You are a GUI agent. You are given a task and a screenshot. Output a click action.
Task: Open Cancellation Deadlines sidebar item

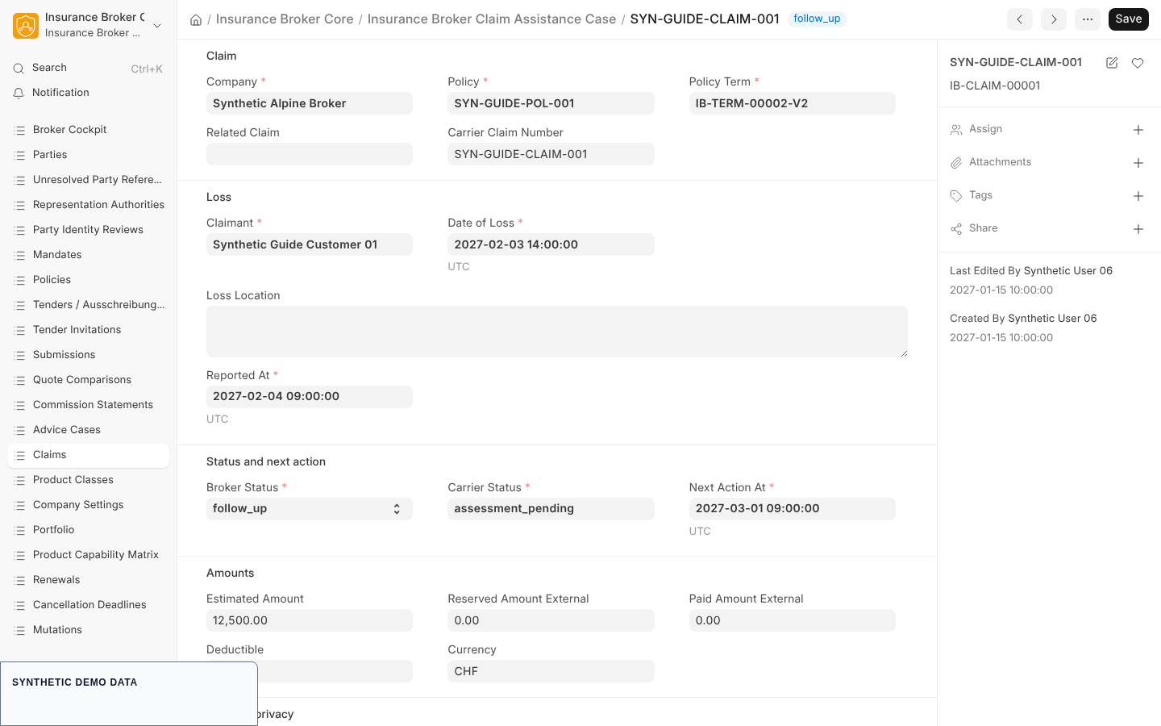(89, 605)
